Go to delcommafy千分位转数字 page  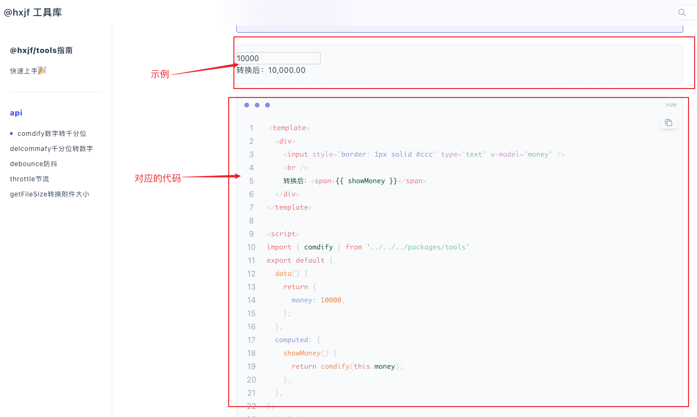pyautogui.click(x=51, y=149)
